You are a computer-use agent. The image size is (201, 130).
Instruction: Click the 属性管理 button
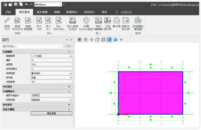(51, 113)
